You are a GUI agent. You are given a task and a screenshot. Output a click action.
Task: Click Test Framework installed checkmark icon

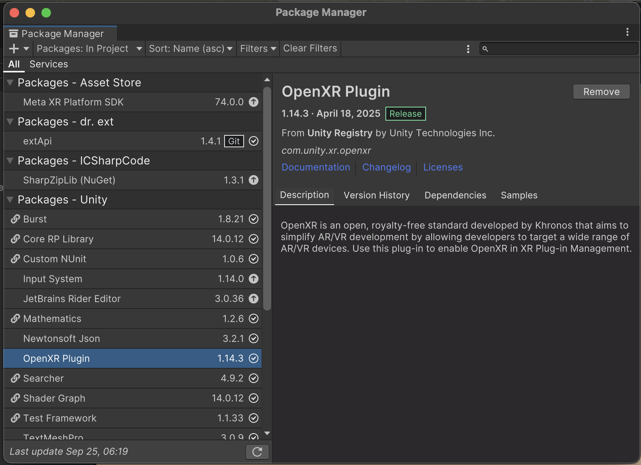[x=254, y=418]
